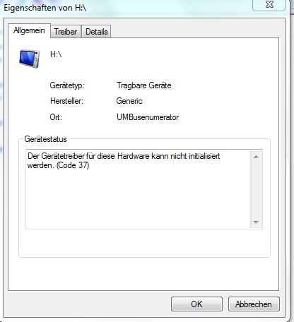Screen dimensions: 294x322
Task: Click the Gerätestatus group heading
Action: [46, 139]
